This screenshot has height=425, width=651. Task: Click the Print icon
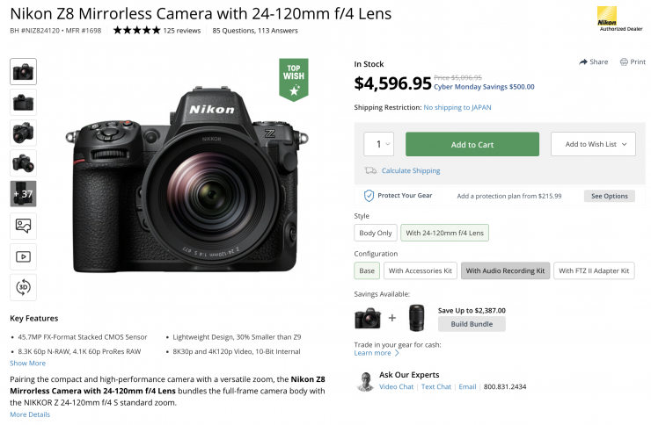pos(624,62)
